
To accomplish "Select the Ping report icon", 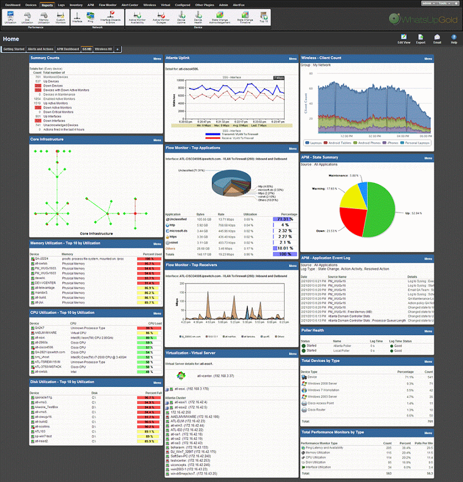I will tap(90, 17).
